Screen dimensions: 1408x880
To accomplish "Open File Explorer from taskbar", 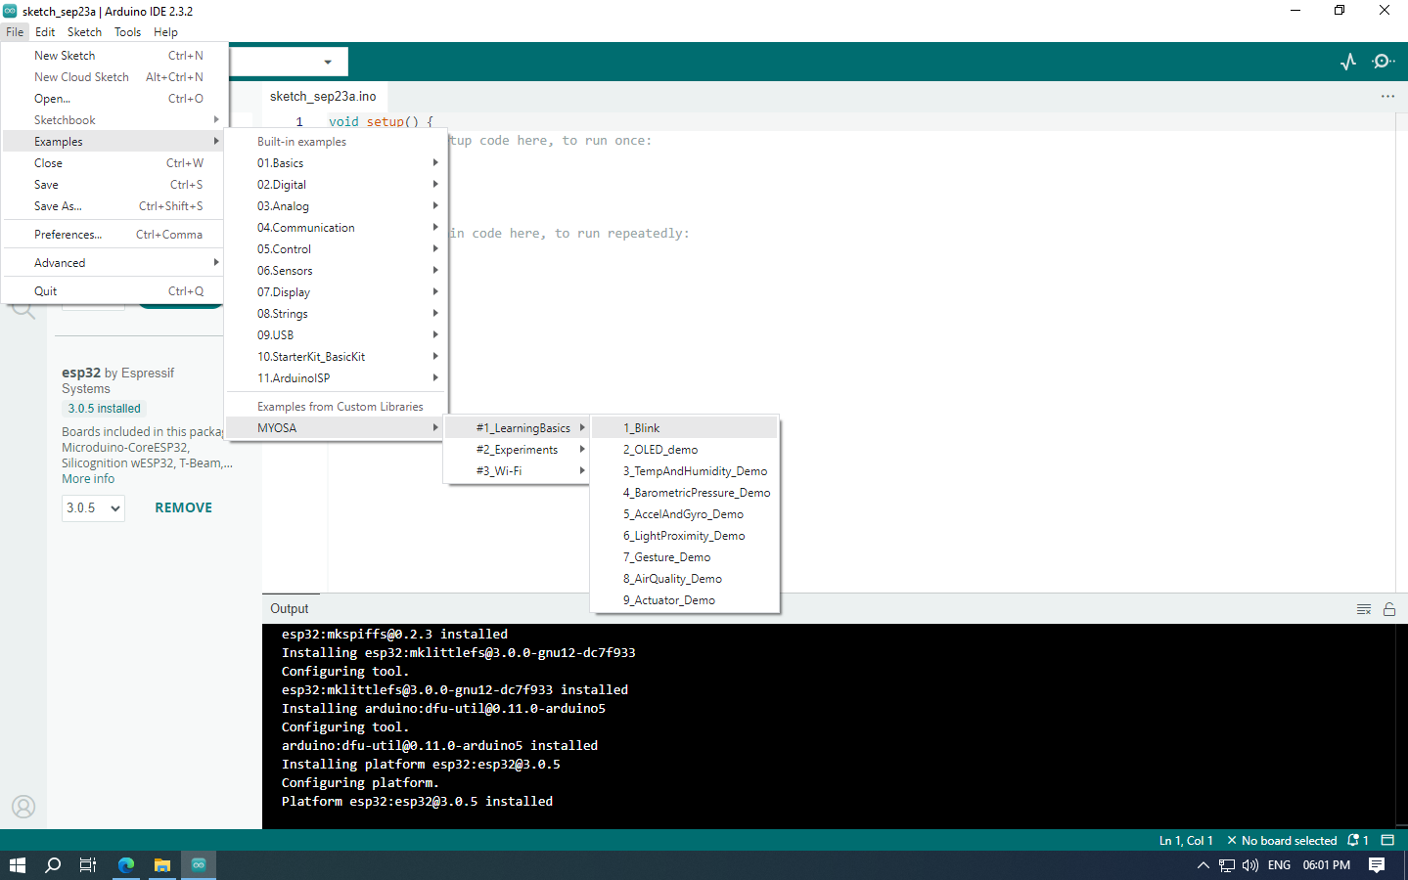I will point(162,865).
